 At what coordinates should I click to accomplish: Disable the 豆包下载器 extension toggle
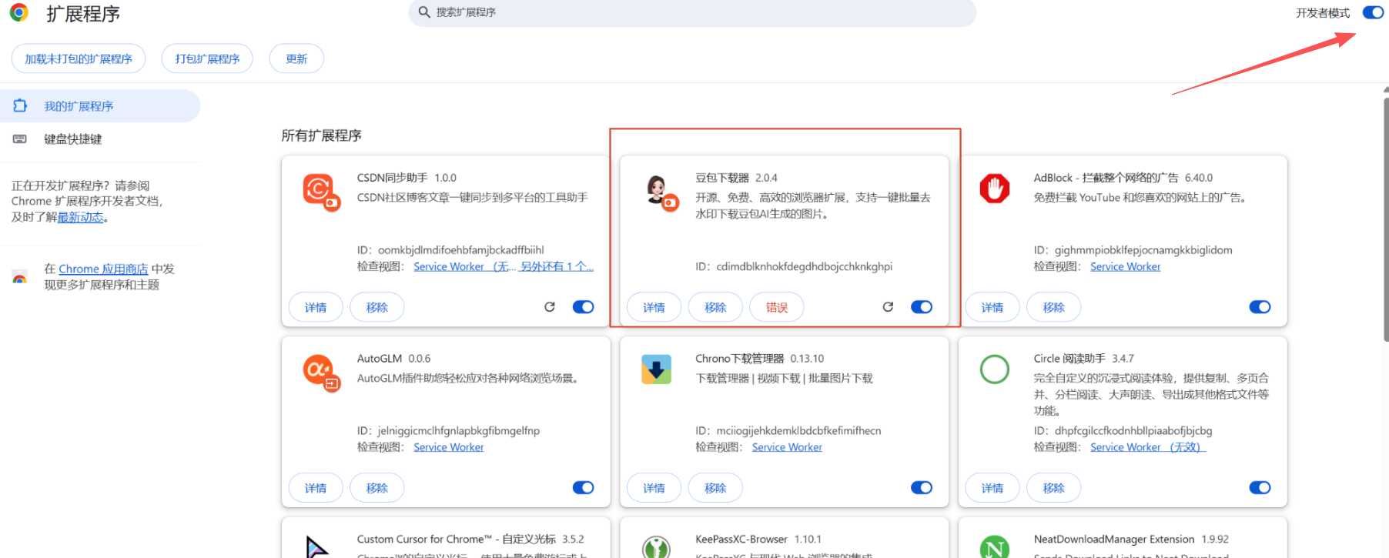922,307
